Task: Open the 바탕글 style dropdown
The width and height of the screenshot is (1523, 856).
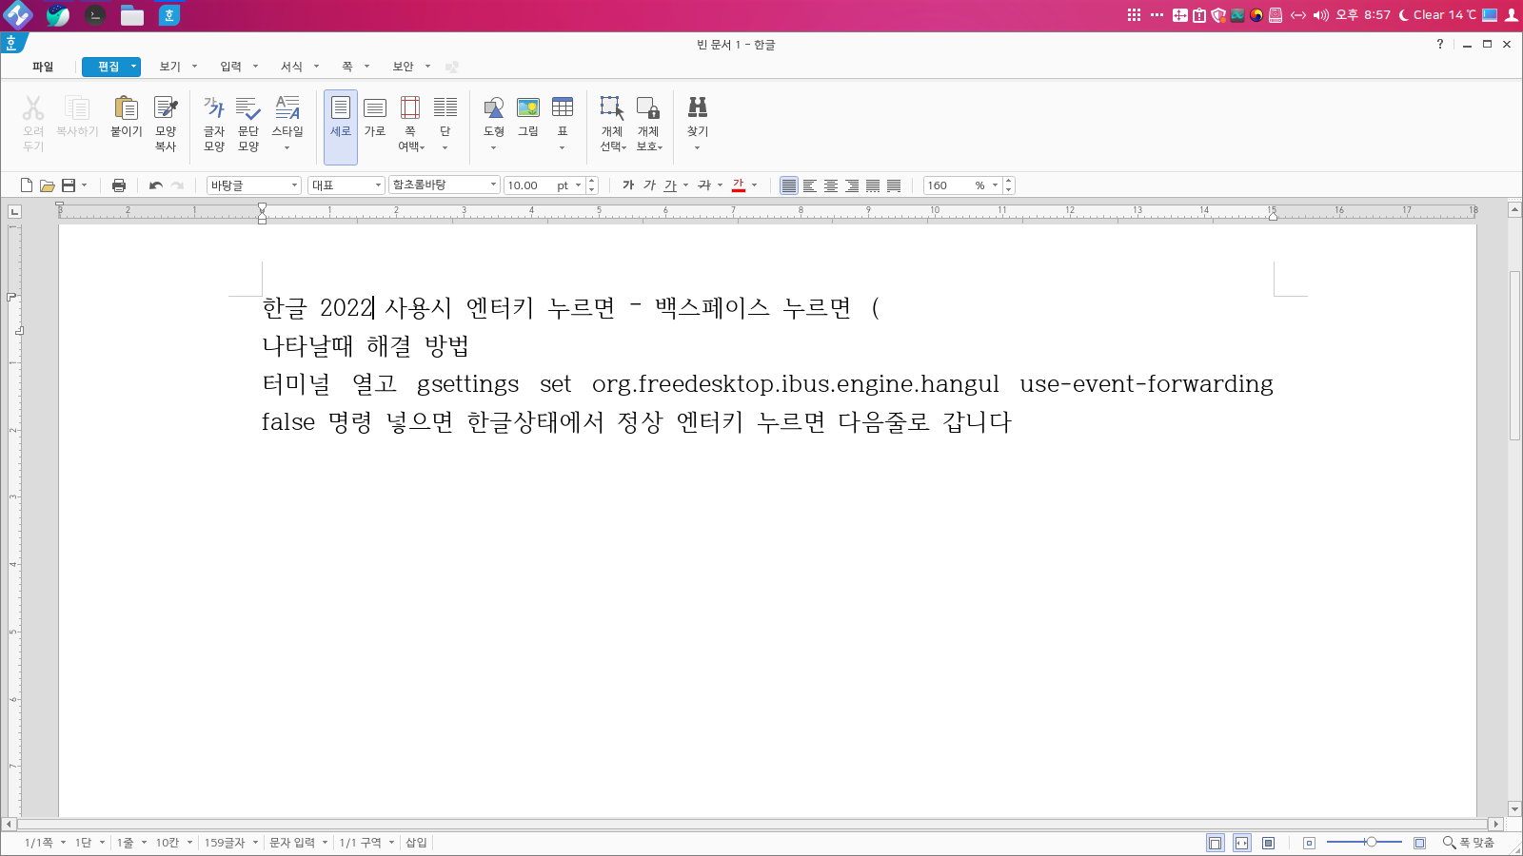Action: (x=254, y=185)
